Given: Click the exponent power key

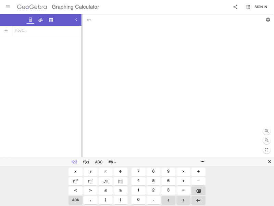Looking at the screenshot, I should 90,181.
